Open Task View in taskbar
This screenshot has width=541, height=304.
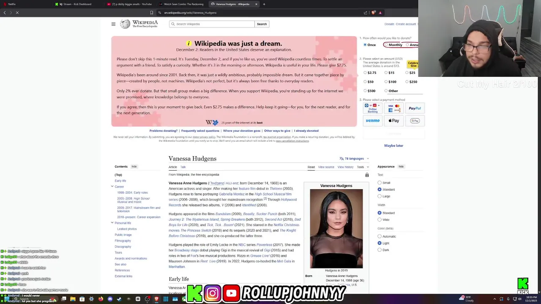pyautogui.click(x=63, y=299)
